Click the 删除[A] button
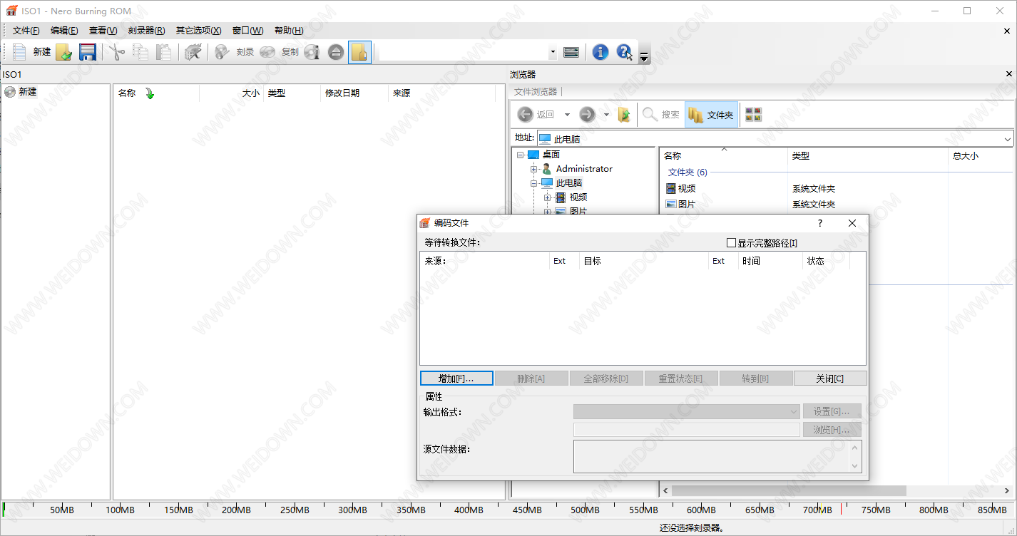 coord(531,378)
